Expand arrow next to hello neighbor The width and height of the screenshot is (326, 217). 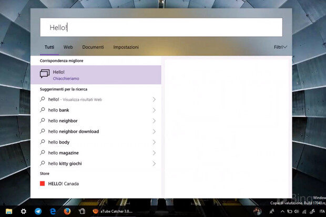[154, 121]
